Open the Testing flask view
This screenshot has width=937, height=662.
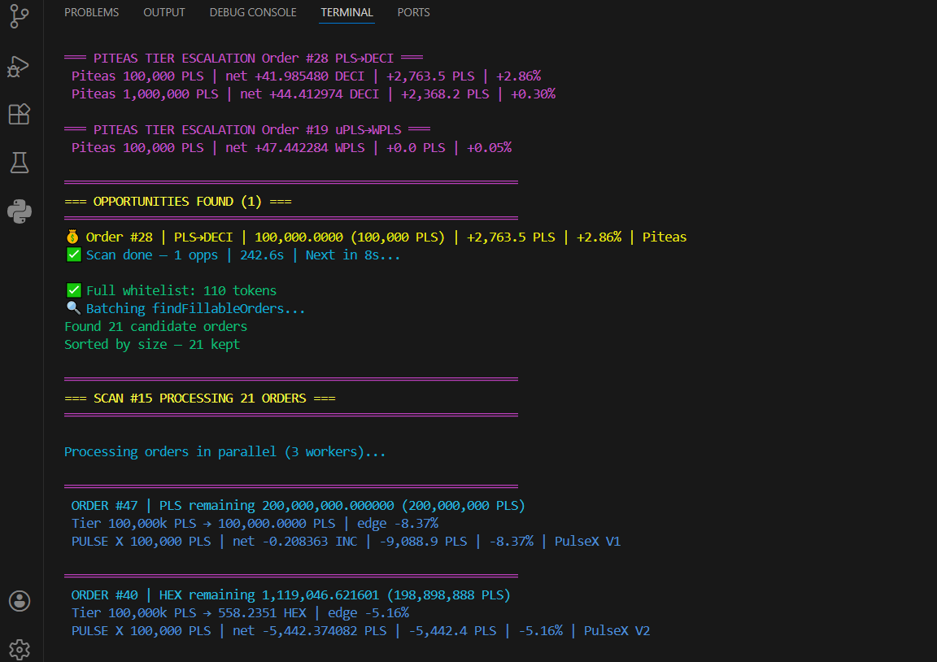[x=20, y=163]
